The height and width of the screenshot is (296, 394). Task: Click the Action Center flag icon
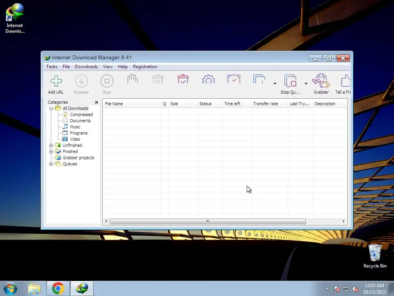(x=336, y=289)
